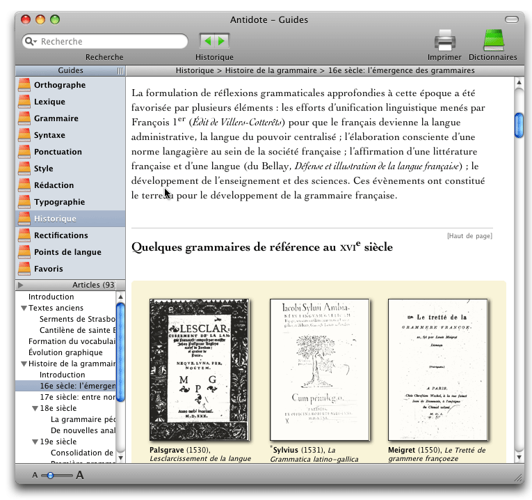Toggle the Articles panel disclosure triangle

tap(21, 285)
